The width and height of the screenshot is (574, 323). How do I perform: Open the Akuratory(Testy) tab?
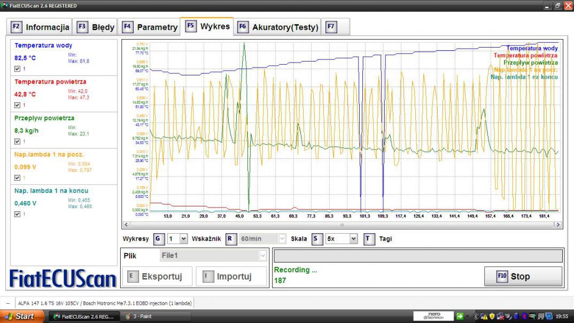coord(277,27)
